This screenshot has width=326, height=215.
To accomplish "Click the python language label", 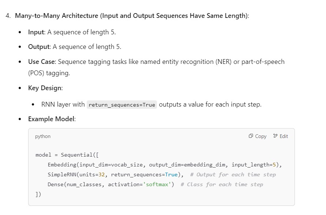I will click(43, 136).
